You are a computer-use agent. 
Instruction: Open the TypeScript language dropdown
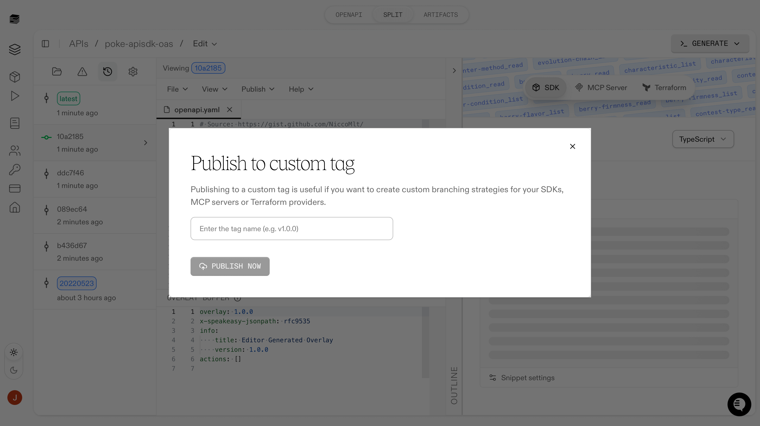(x=703, y=139)
